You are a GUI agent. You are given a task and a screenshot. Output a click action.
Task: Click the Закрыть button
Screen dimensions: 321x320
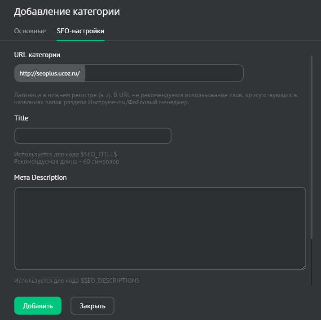pyautogui.click(x=92, y=306)
